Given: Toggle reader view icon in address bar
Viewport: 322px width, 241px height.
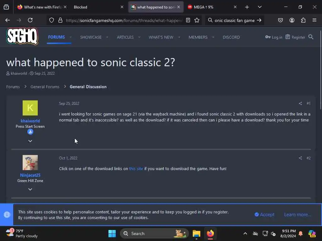Looking at the screenshot, I should tap(188, 20).
